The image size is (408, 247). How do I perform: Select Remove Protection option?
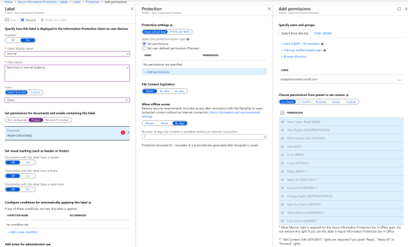[x=58, y=120]
